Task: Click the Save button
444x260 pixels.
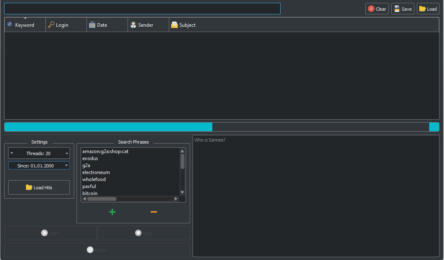Action: tap(402, 8)
